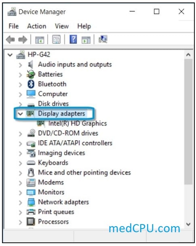Open Properties toolbar icon

[x=56, y=39]
